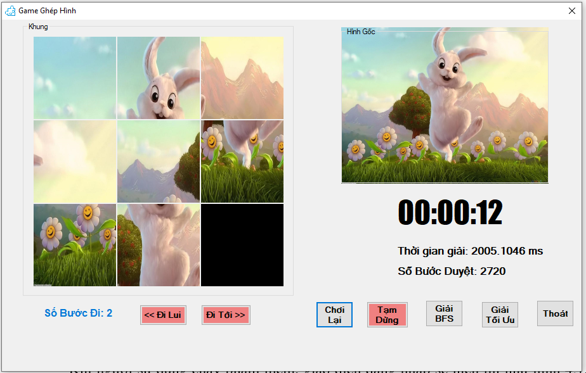The width and height of the screenshot is (586, 373).
Task: Click the "Số Bước Đi: 2" move counter
Action: [x=79, y=313]
